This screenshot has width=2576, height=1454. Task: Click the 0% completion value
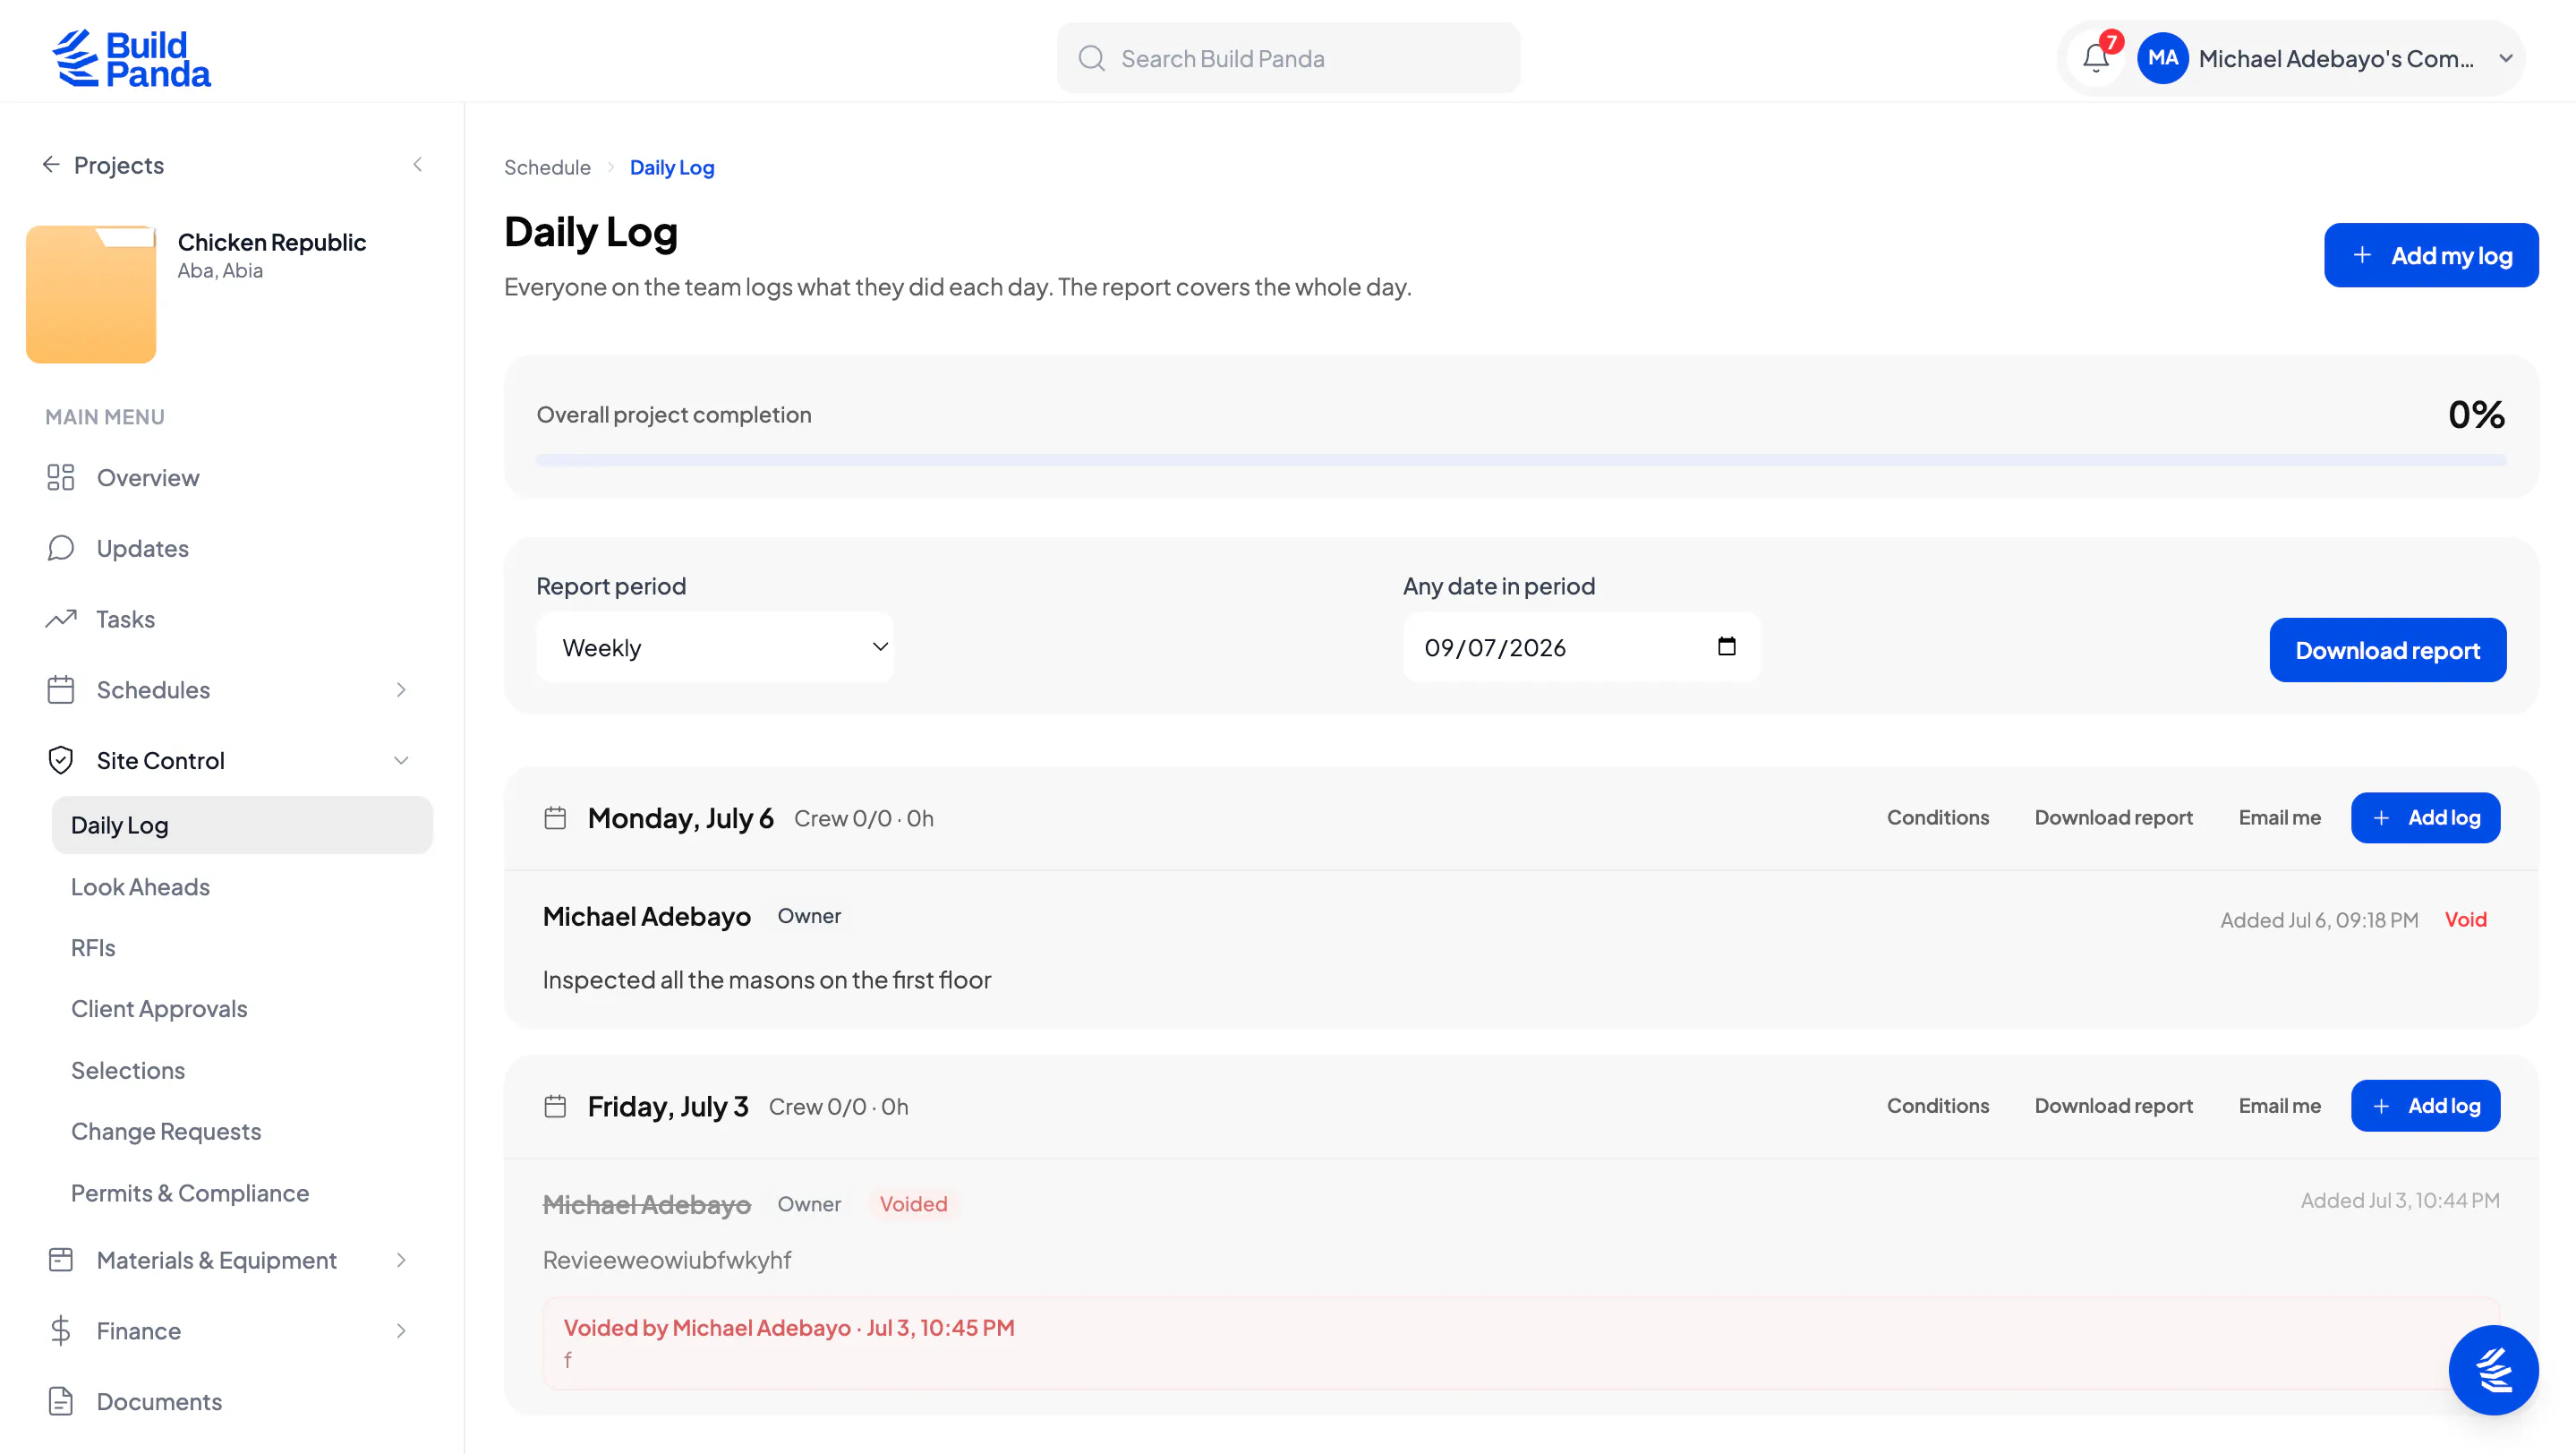pyautogui.click(x=2476, y=414)
